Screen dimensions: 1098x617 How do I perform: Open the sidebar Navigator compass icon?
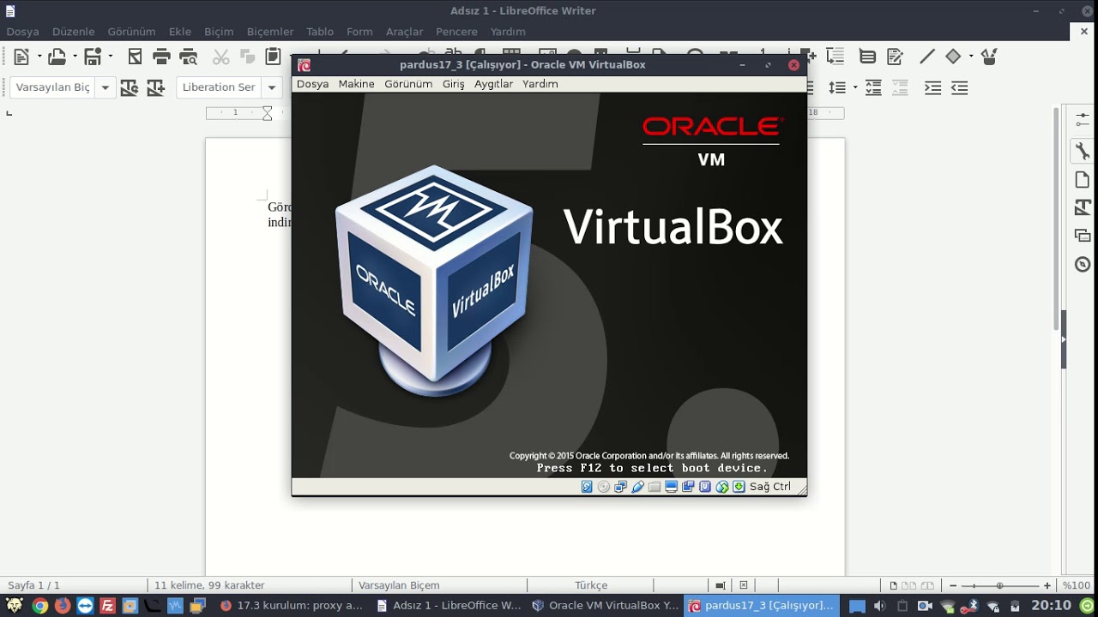tap(1083, 264)
